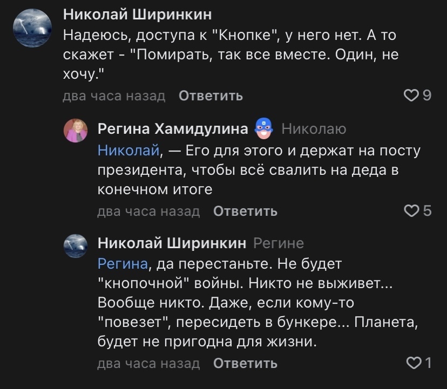Open Регина Хамидулина's profile picture
This screenshot has height=389, width=447.
(x=76, y=131)
